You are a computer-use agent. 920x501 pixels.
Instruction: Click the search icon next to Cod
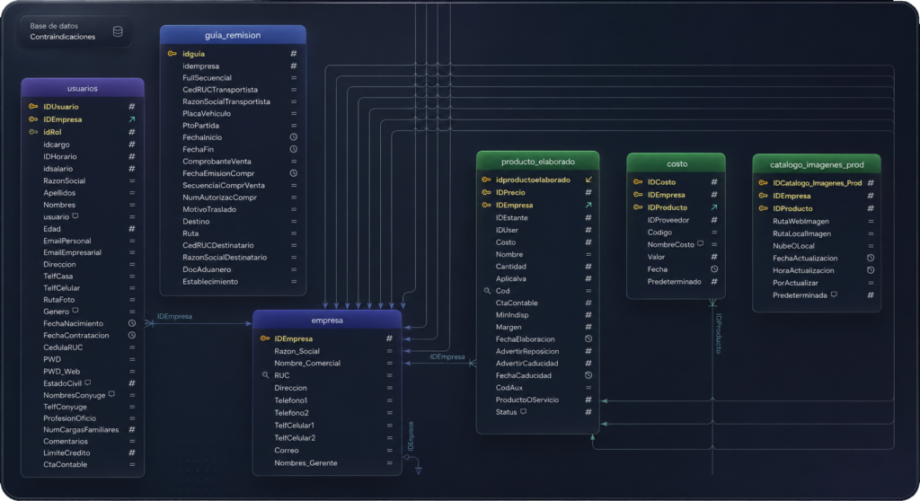point(487,290)
